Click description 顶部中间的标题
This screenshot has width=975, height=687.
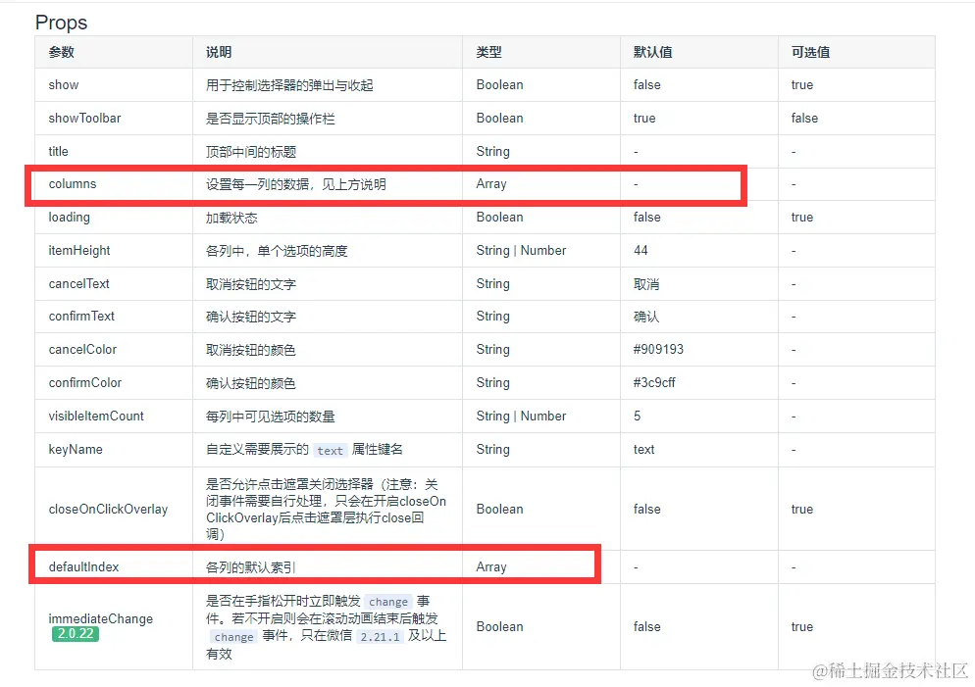point(250,152)
